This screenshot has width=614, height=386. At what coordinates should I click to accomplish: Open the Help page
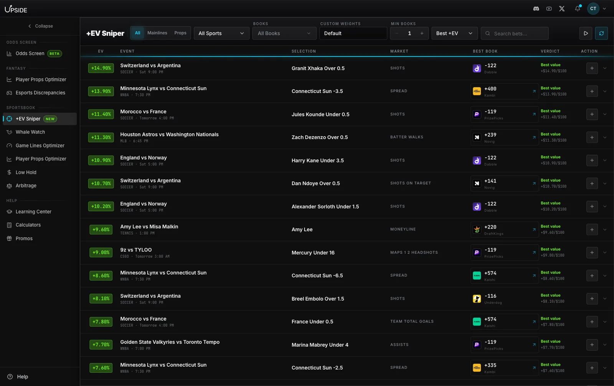[18, 377]
